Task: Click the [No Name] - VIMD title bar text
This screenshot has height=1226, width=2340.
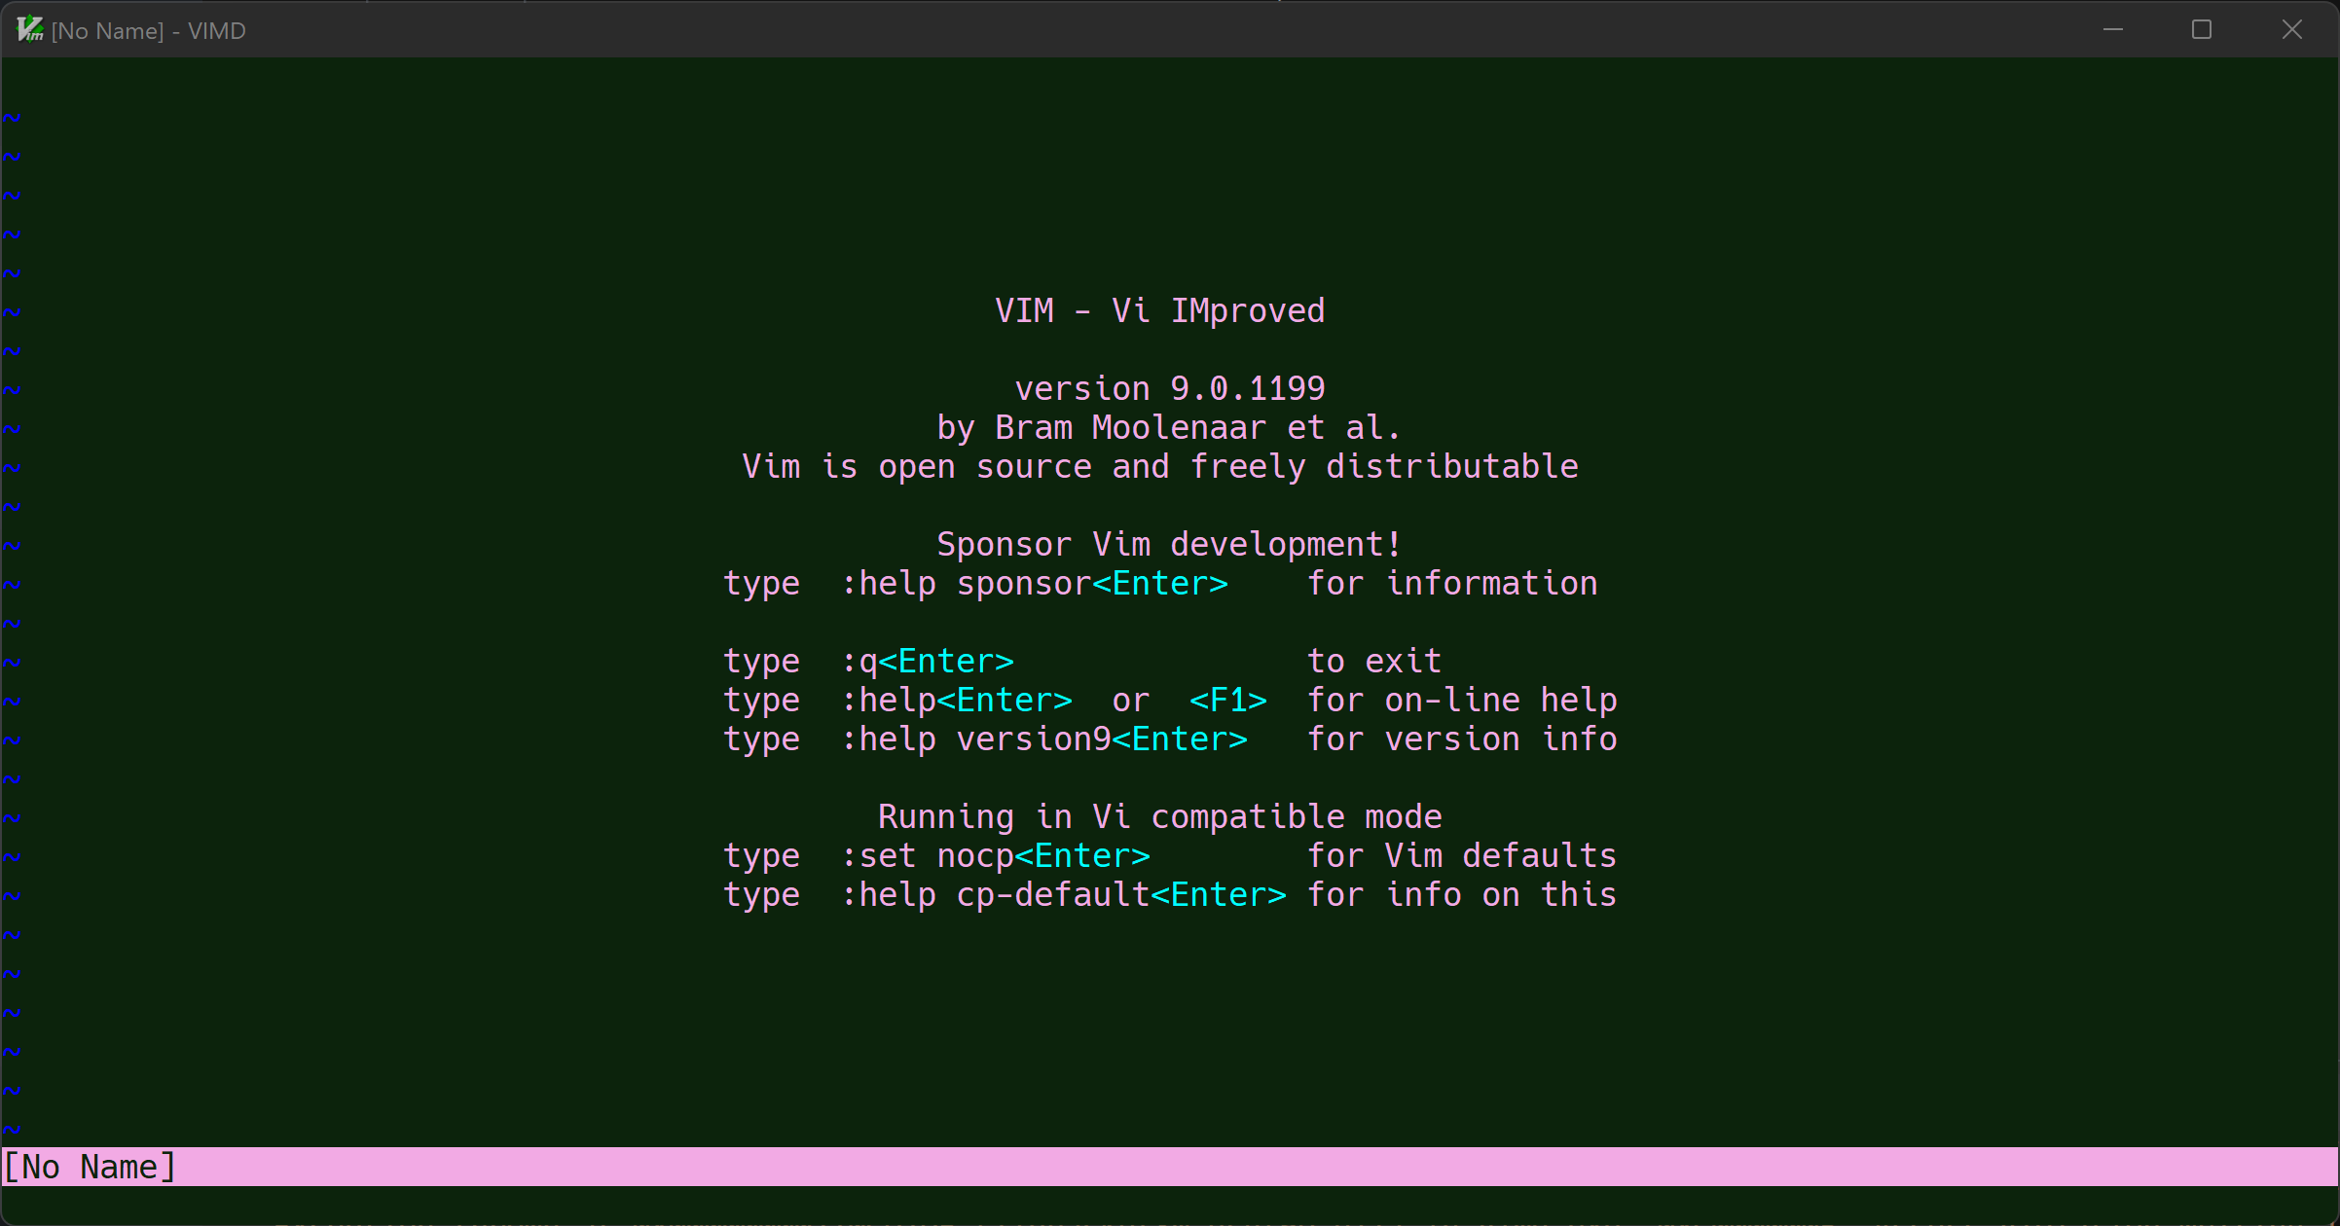Action: [150, 30]
